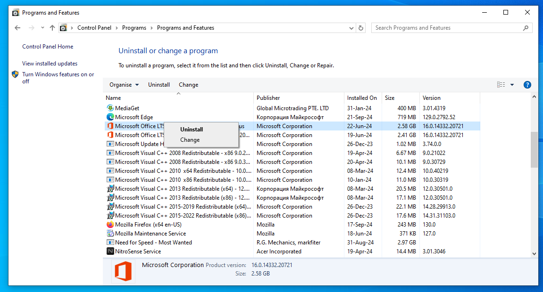Click the Visual C++ 2015-2022 x86 icon

110,216
